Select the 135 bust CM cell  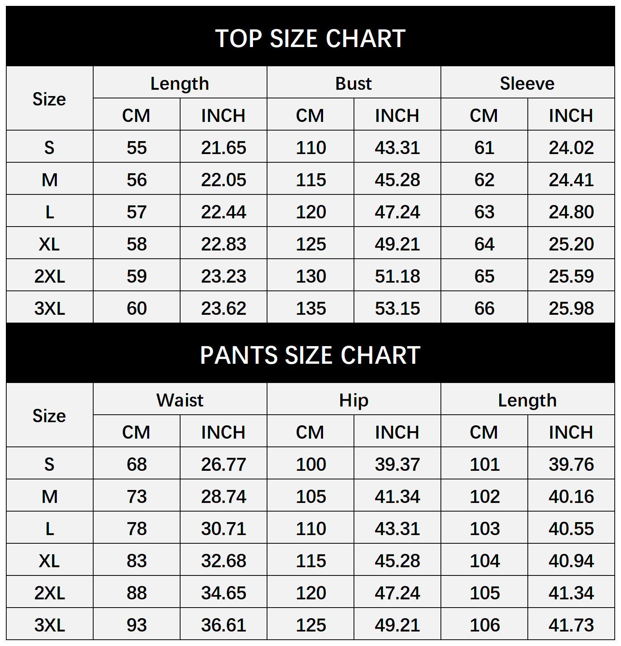[x=311, y=308]
